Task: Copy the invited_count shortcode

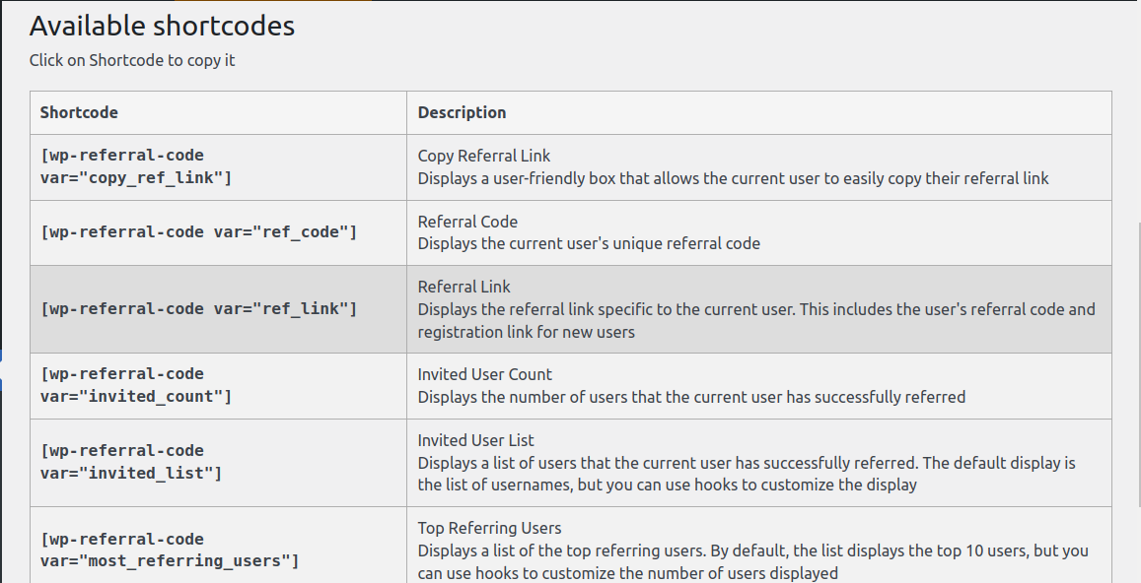Action: point(136,385)
